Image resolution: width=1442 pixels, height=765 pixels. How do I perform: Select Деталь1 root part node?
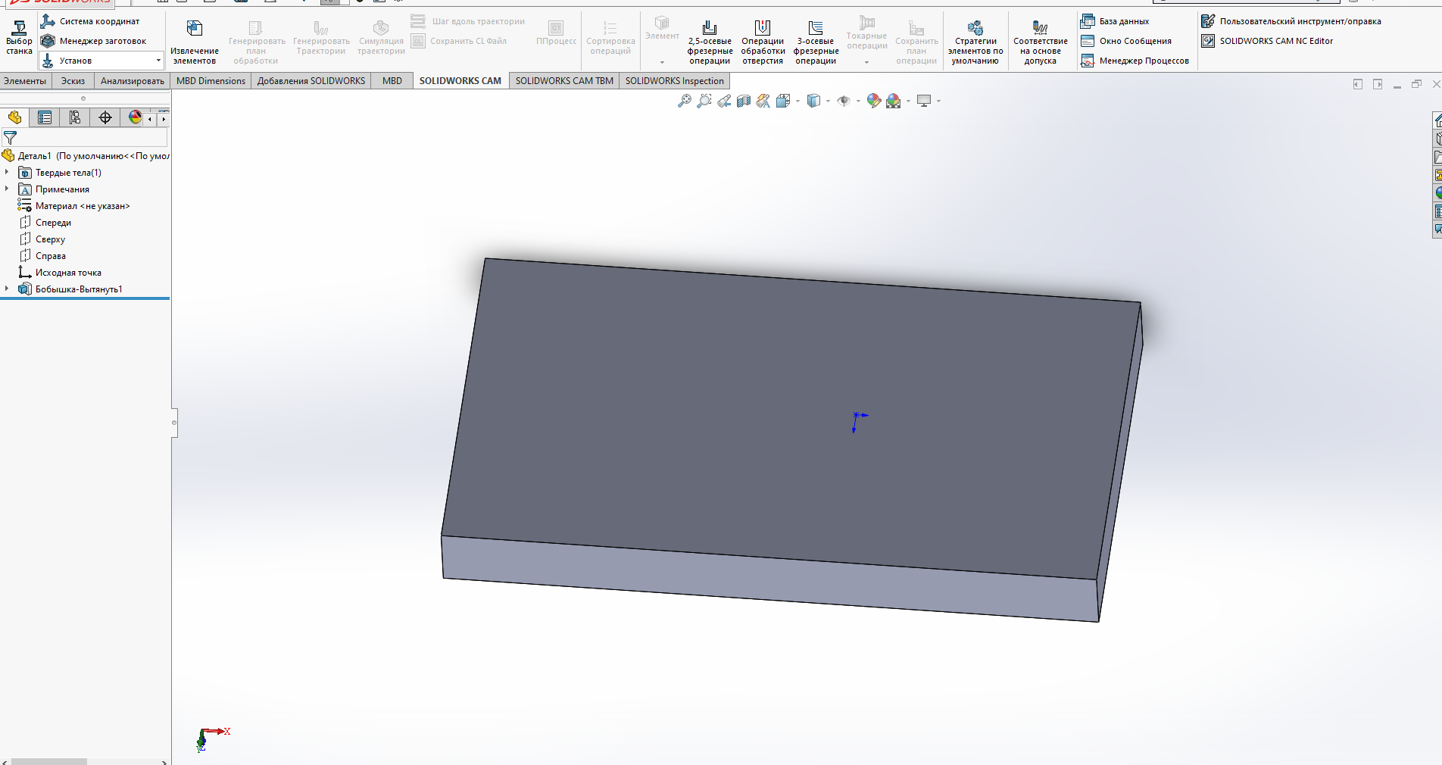tap(86, 156)
